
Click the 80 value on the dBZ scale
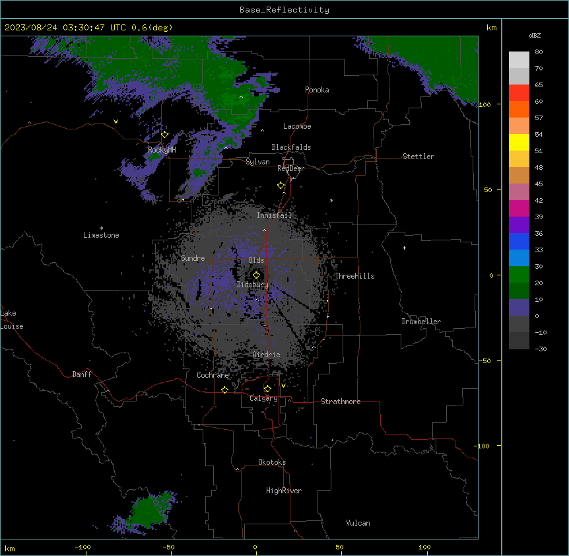(x=539, y=52)
